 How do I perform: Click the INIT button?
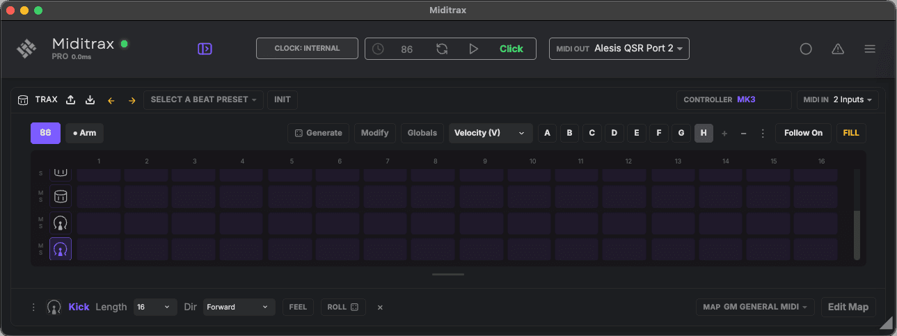coord(283,99)
